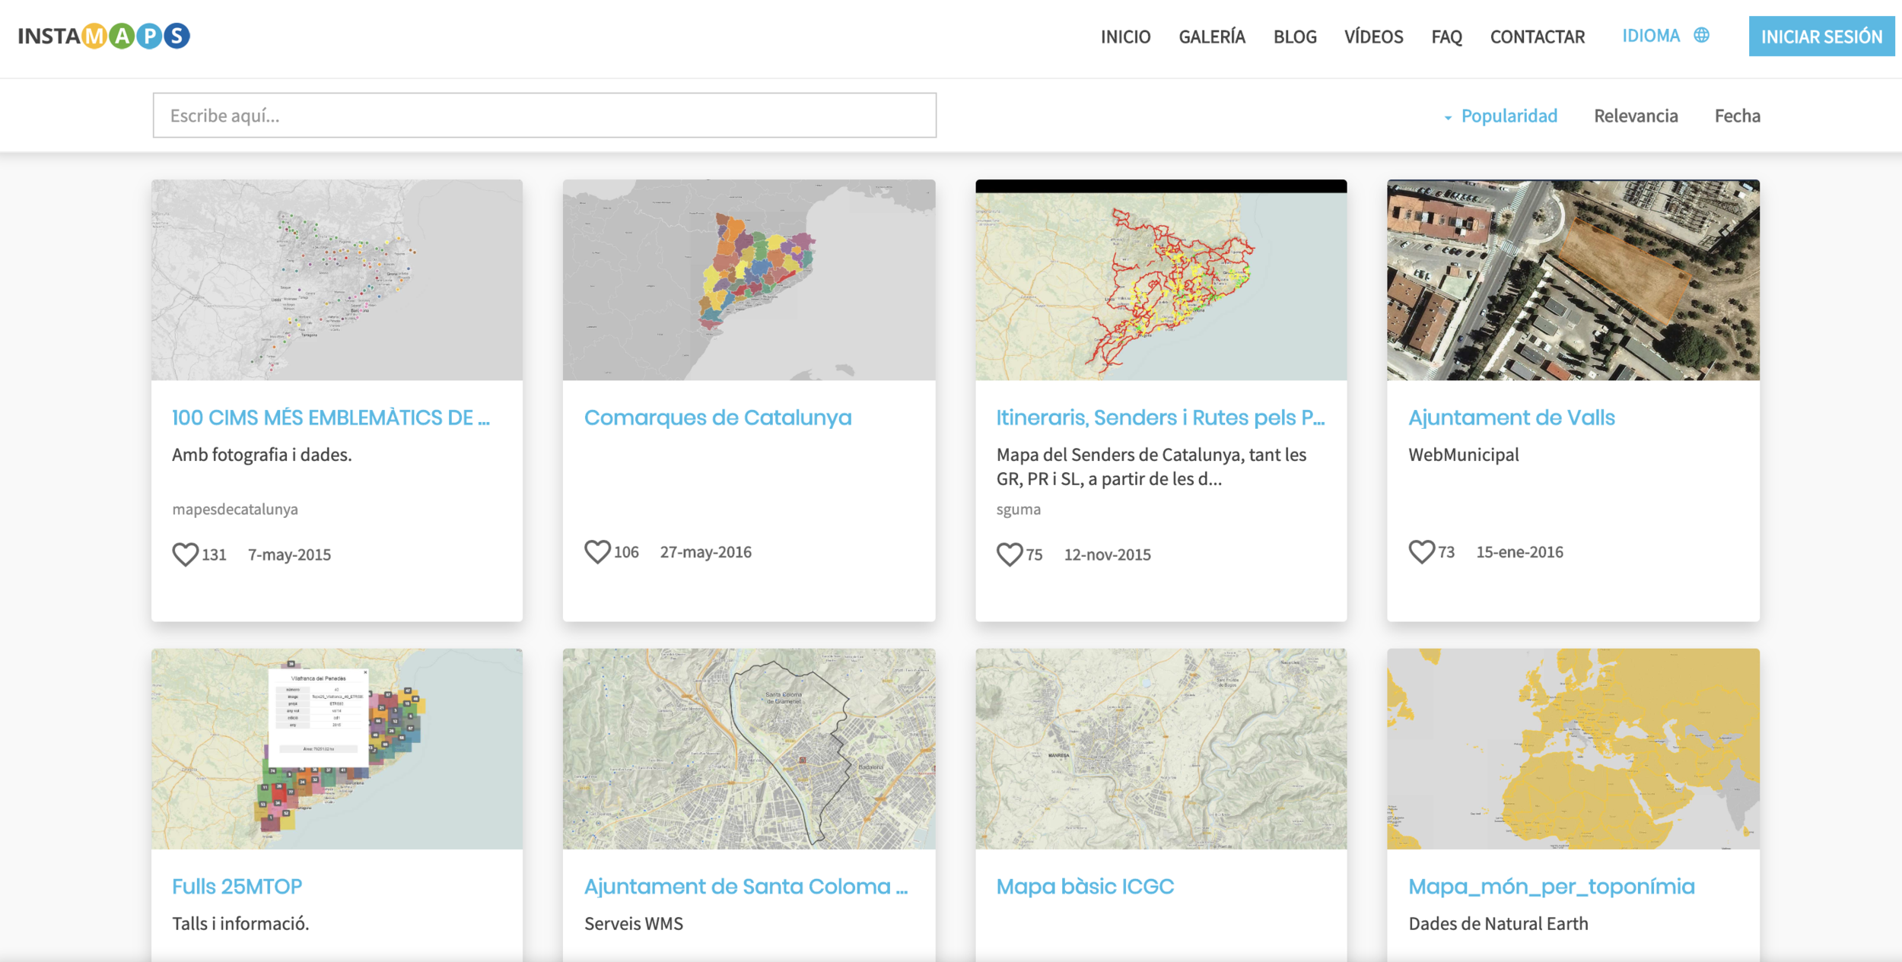Open the VÍDEOS section
Viewport: 1902px width, 962px height.
coord(1373,37)
